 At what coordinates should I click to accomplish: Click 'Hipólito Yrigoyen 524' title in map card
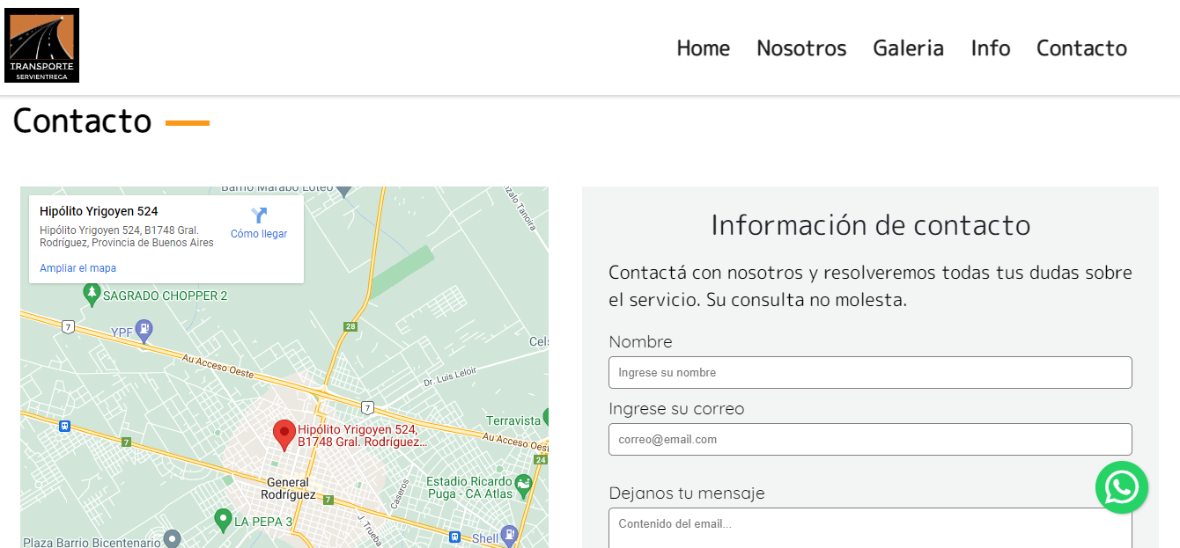coord(99,211)
